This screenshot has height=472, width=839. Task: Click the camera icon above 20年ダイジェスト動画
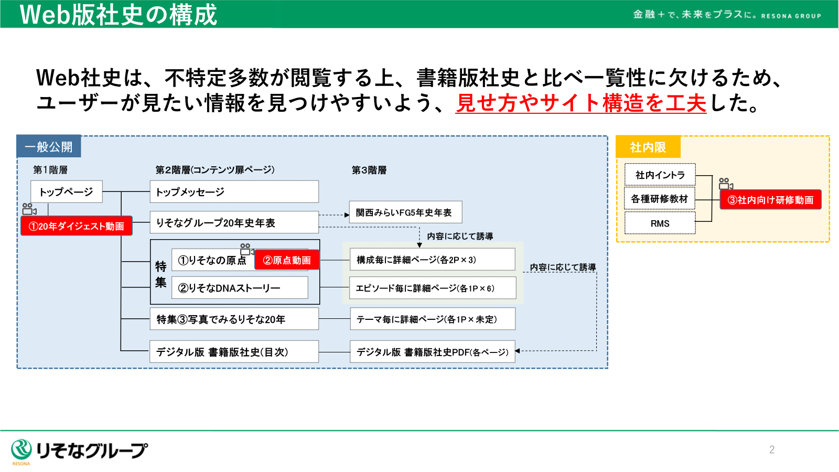pos(29,209)
